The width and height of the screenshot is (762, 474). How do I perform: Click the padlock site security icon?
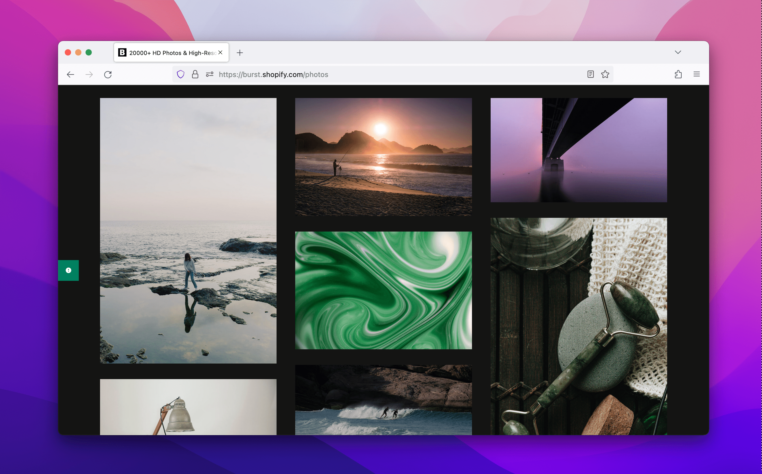click(x=195, y=74)
